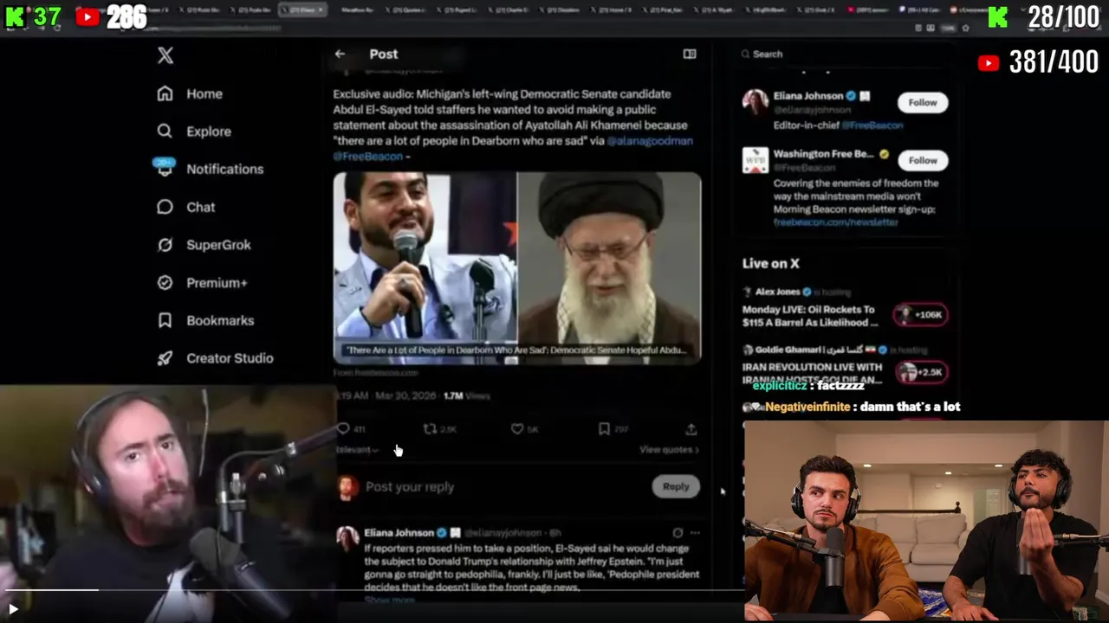Go back with the Post arrow
This screenshot has height=623, width=1109.
point(340,54)
